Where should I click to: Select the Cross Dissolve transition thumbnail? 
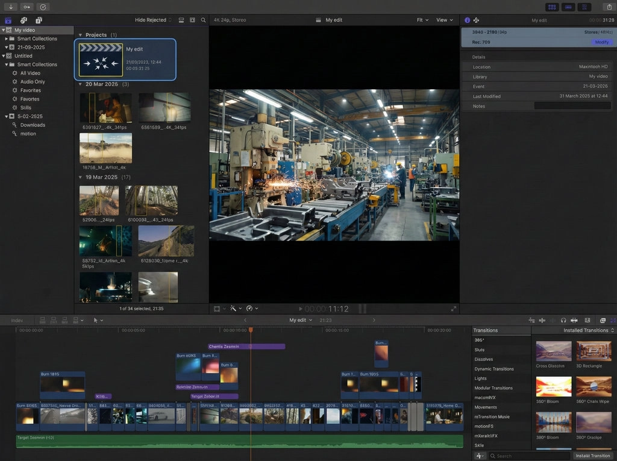click(553, 351)
